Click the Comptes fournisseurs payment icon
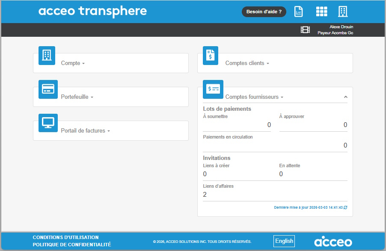The width and height of the screenshot is (386, 251). (213, 89)
